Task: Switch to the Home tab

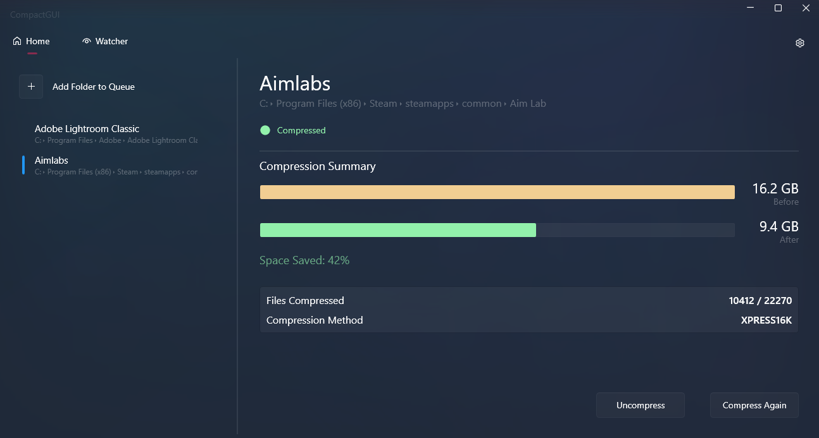Action: pos(32,41)
